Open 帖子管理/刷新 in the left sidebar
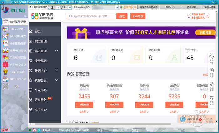Viewport: 219px width, 133px height. [x=14, y=43]
